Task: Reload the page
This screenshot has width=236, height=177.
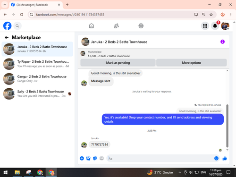Action: point(22,15)
